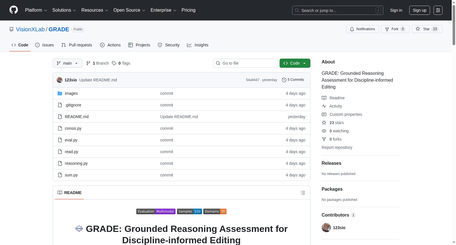Expand the Solutions menu

coord(64,10)
